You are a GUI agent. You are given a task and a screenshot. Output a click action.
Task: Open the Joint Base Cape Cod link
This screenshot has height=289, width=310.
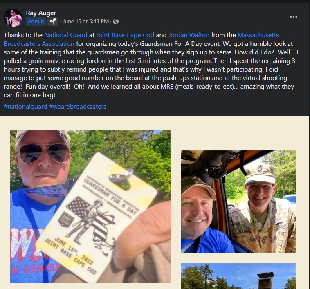click(x=125, y=35)
